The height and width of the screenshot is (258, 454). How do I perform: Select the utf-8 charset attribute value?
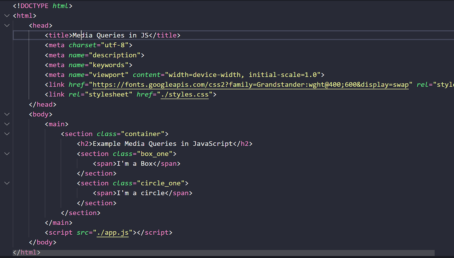pos(115,45)
